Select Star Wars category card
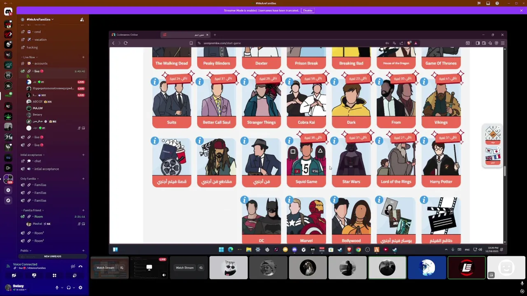Screen dimensions: 527x296 (351, 163)
